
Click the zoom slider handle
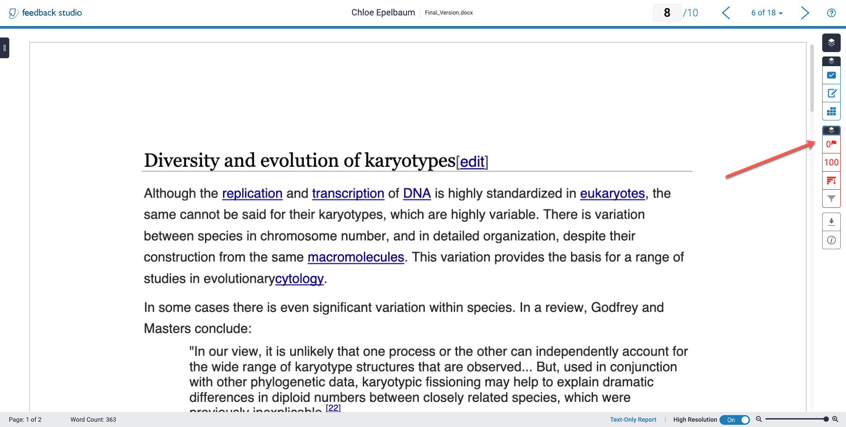pos(826,420)
